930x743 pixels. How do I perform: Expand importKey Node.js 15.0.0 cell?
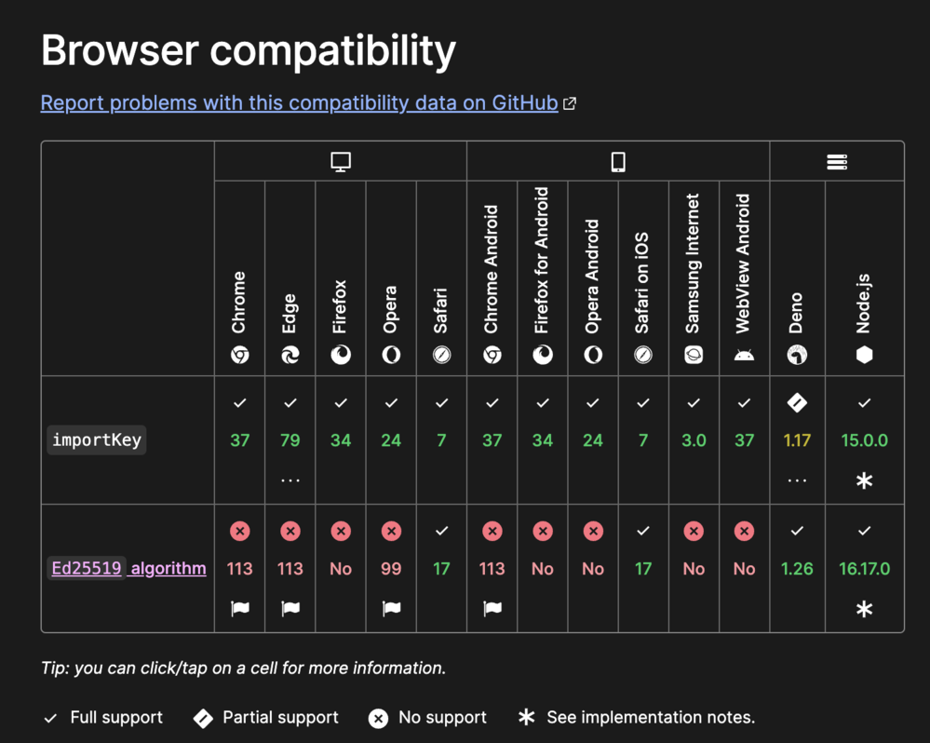point(865,440)
